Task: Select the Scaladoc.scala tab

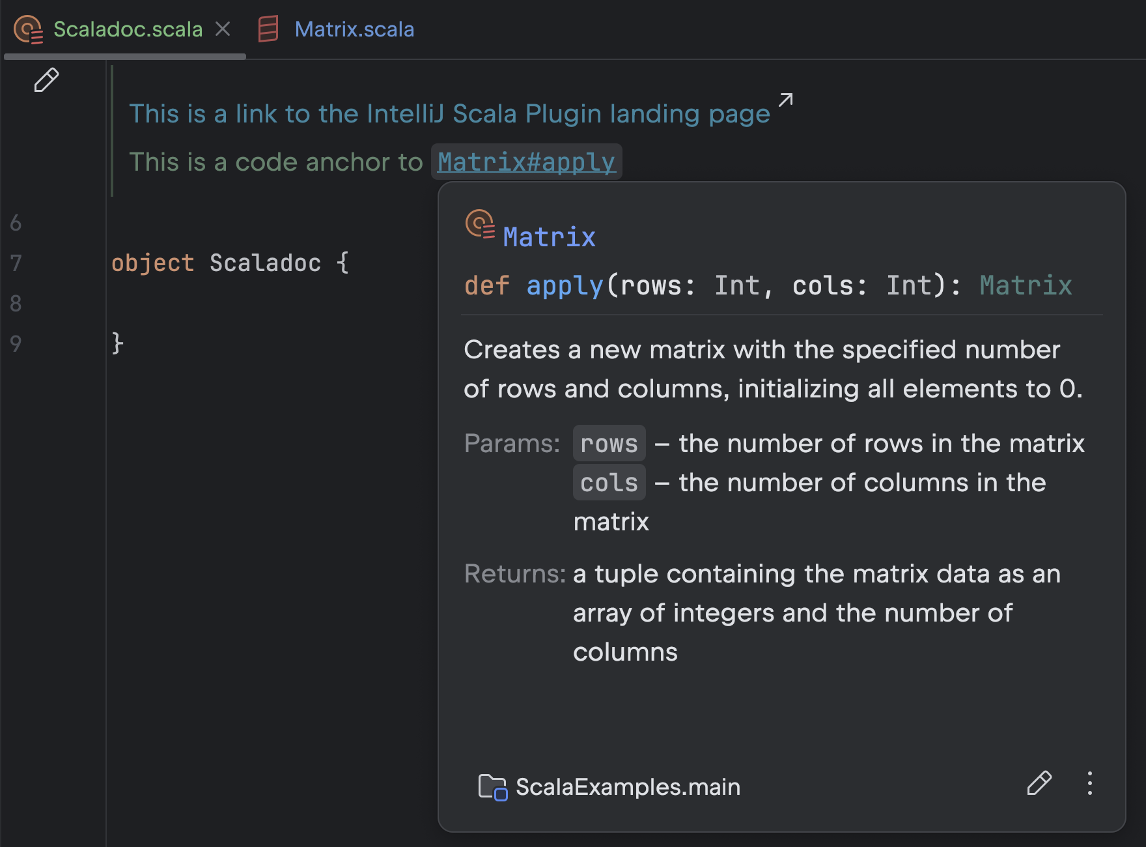Action: click(x=128, y=29)
